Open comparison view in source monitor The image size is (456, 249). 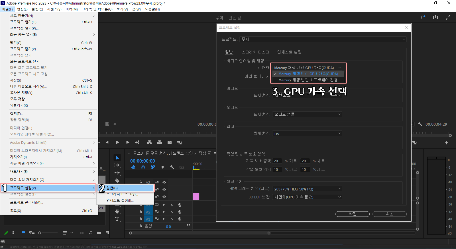tap(179, 142)
